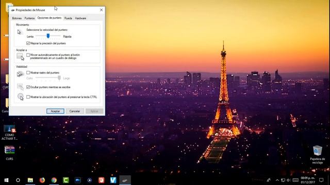Select the COMO ACTIVAR T... desktop file

(x=9, y=133)
